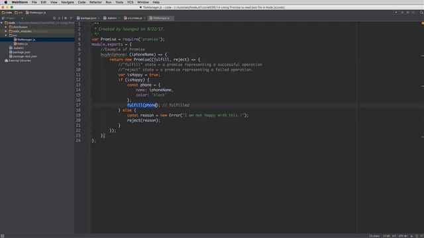Open Search Everywhere magnifier icon
The width and height of the screenshot is (424, 238).
point(421,13)
